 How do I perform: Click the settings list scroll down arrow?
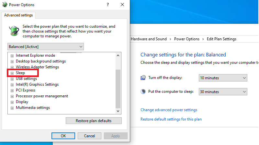[x=118, y=111]
